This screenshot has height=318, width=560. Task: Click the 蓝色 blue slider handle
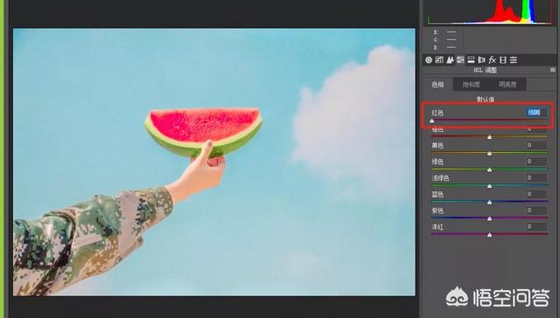[x=490, y=202]
